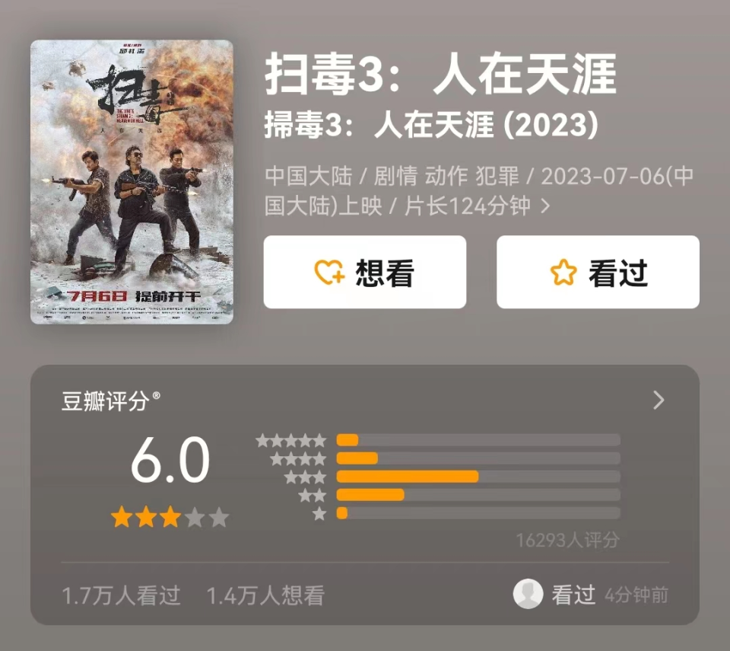This screenshot has width=730, height=651.
Task: Open the movie poster thumbnail
Action: [x=132, y=182]
